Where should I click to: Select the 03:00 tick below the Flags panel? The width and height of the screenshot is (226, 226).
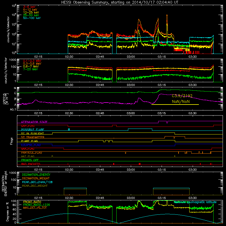coord(131,170)
